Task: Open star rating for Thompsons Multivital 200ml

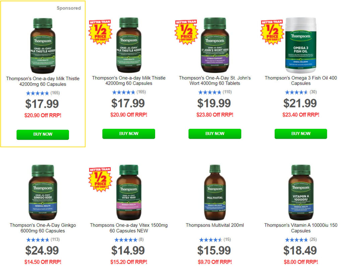Action: (210, 240)
